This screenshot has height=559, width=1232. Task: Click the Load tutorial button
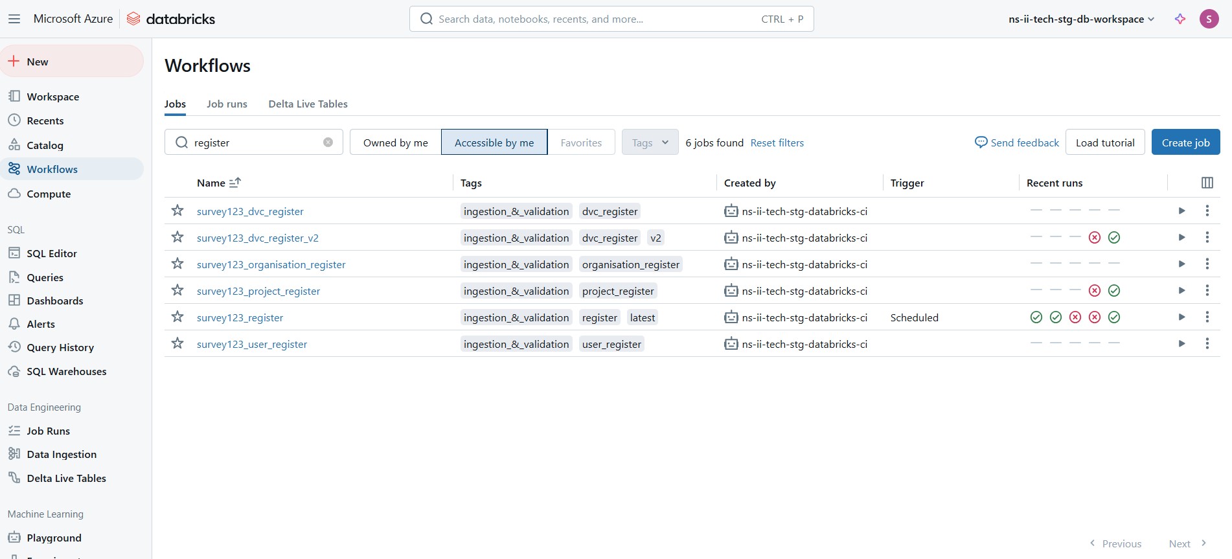[1105, 143]
